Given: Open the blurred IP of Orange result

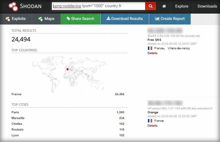Looking at the screenshot, I should 165,103.
